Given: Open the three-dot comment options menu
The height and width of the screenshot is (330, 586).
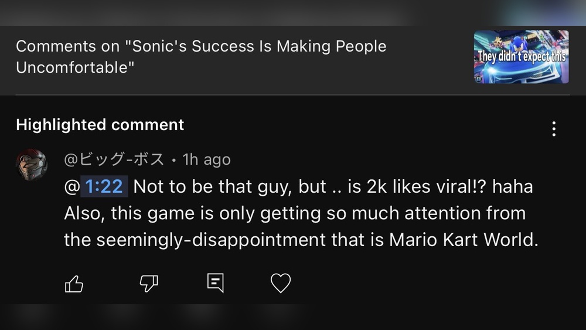Looking at the screenshot, I should [554, 129].
